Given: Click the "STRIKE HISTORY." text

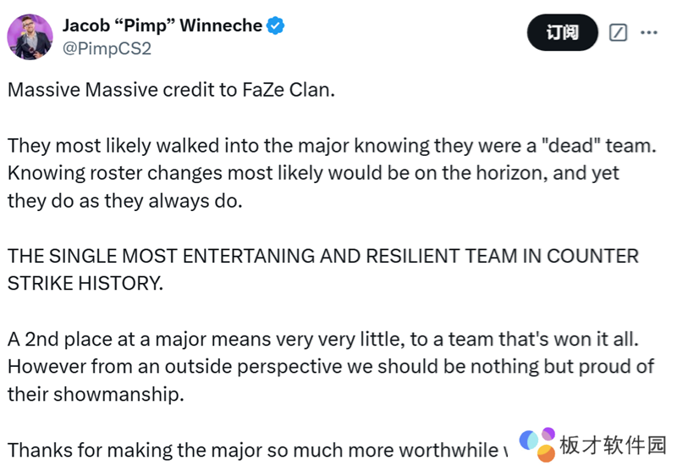Looking at the screenshot, I should pyautogui.click(x=85, y=284).
